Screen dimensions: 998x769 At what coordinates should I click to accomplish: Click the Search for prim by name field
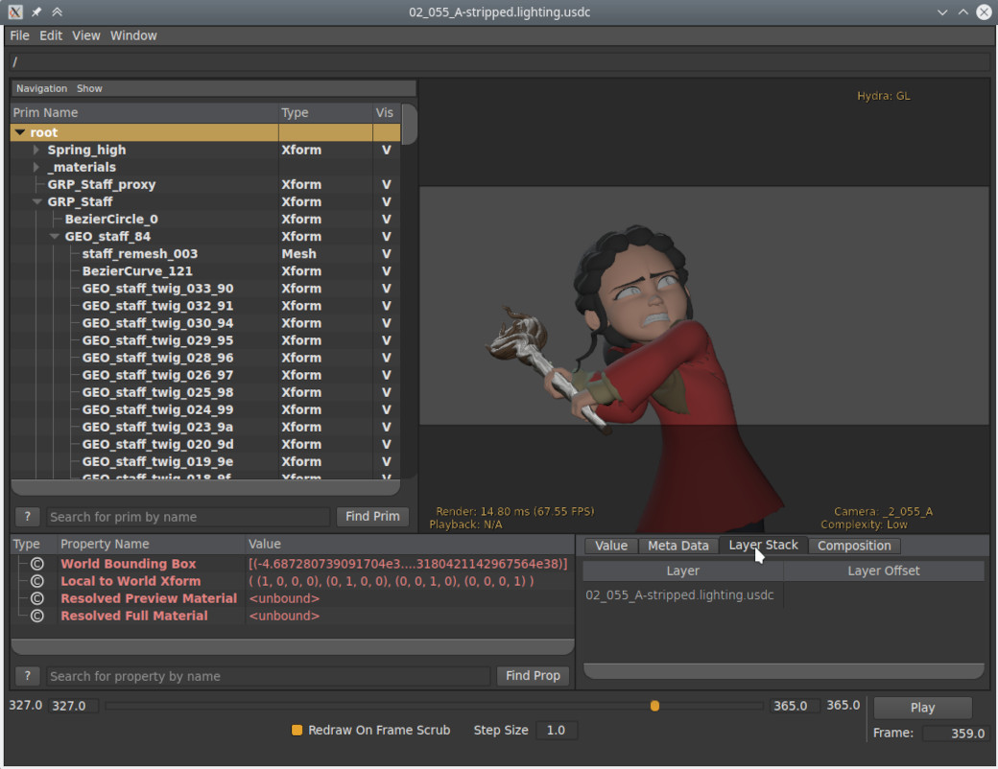click(188, 517)
